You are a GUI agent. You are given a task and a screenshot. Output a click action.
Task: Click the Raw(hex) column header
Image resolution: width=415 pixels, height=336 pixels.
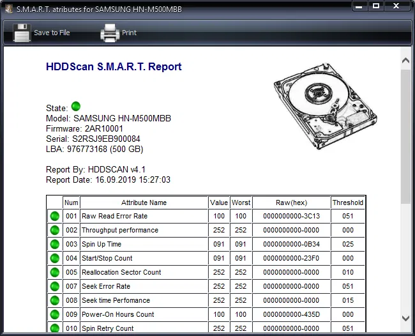click(x=291, y=202)
